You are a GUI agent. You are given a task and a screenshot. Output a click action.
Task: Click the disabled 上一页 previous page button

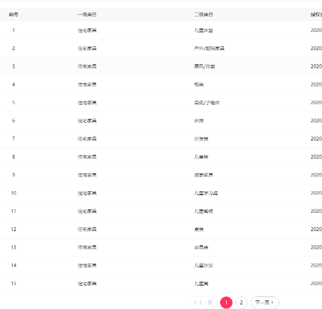(x=203, y=302)
